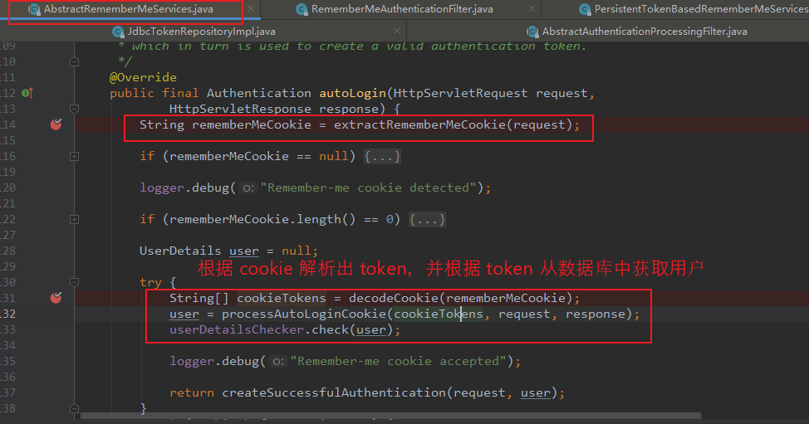Click the horizontal scrollbar at the editor bottom
Image resolution: width=809 pixels, height=424 pixels.
pos(390,416)
